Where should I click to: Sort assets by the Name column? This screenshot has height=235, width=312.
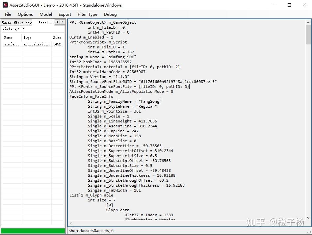(x=11, y=38)
